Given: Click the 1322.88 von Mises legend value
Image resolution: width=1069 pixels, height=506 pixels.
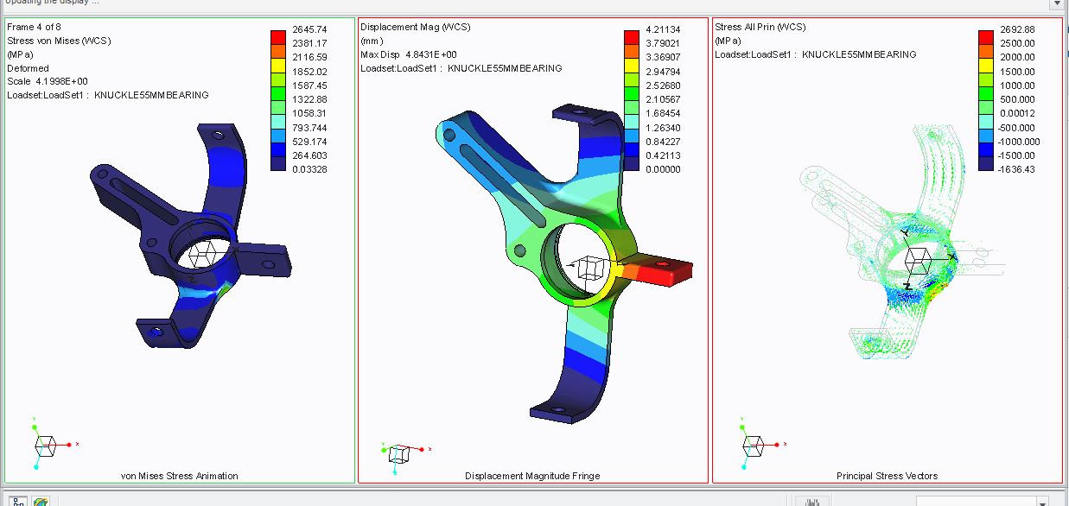Looking at the screenshot, I should [x=309, y=99].
